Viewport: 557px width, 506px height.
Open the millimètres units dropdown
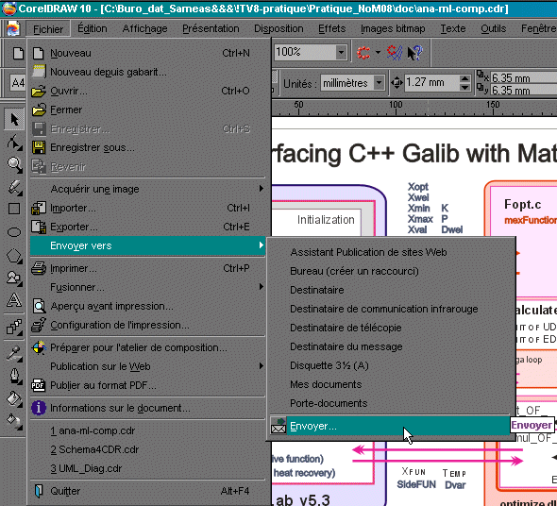click(379, 83)
